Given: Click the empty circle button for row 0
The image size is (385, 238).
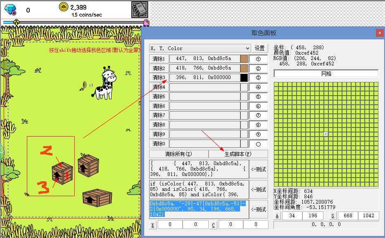Looking at the screenshot, I should [x=258, y=144].
